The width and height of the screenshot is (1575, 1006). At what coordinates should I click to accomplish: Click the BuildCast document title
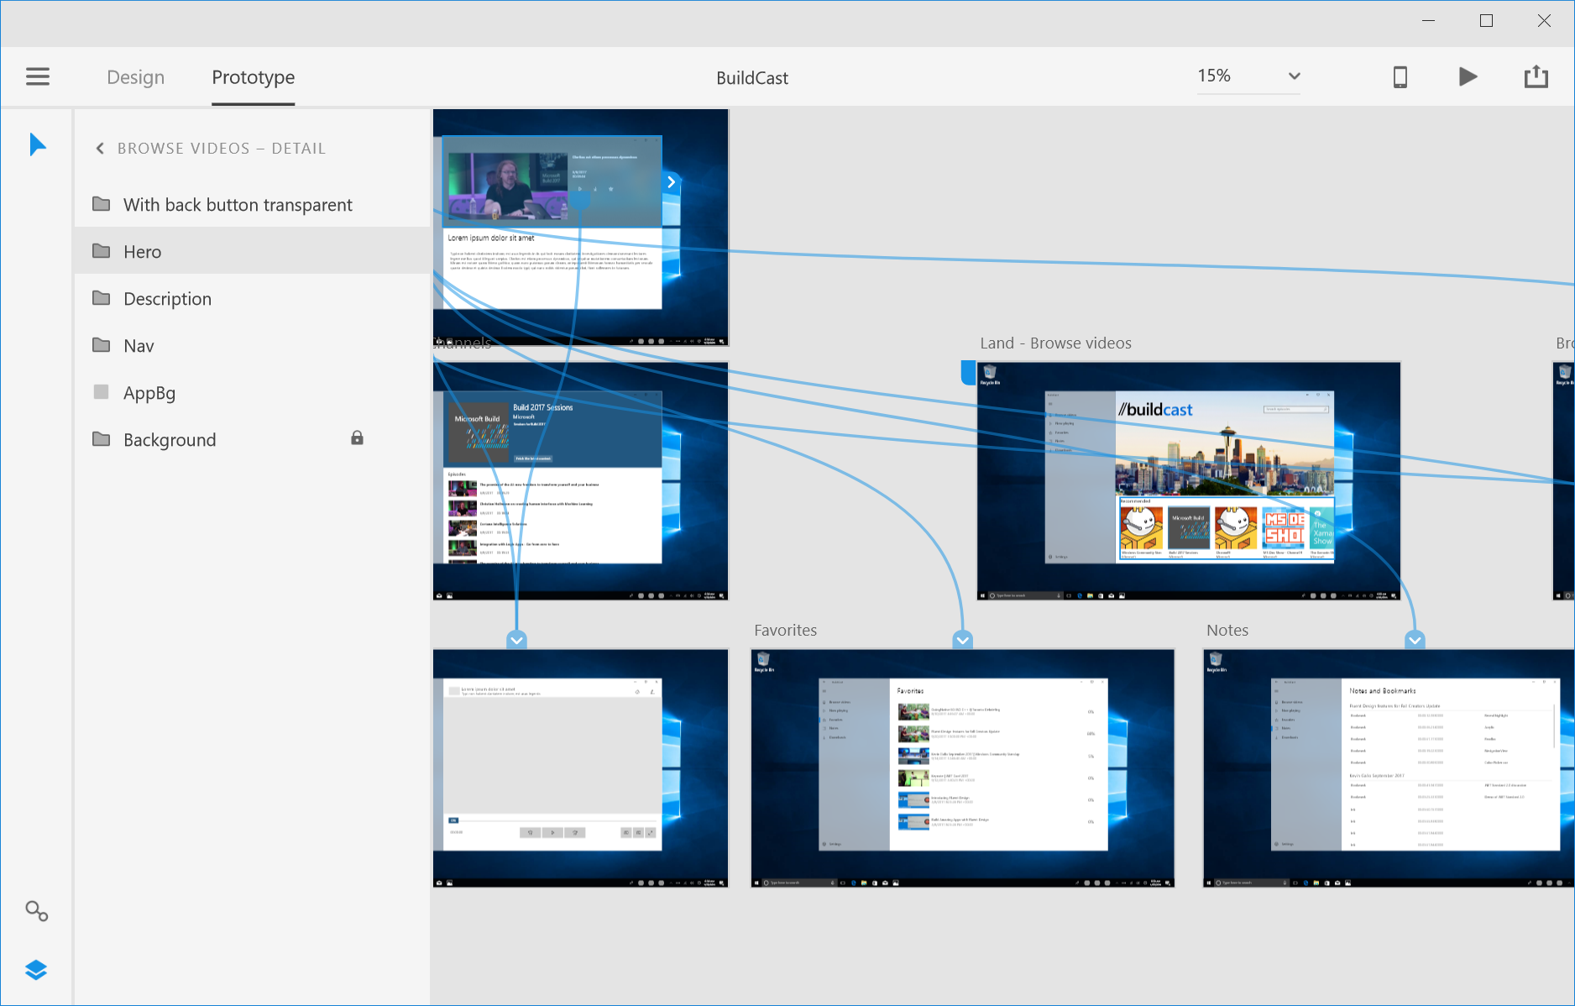[x=752, y=78]
